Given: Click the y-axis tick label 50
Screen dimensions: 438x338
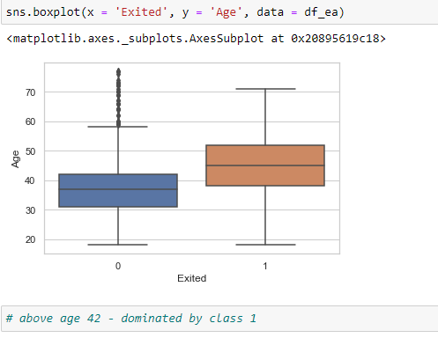Looking at the screenshot, I should (x=30, y=151).
